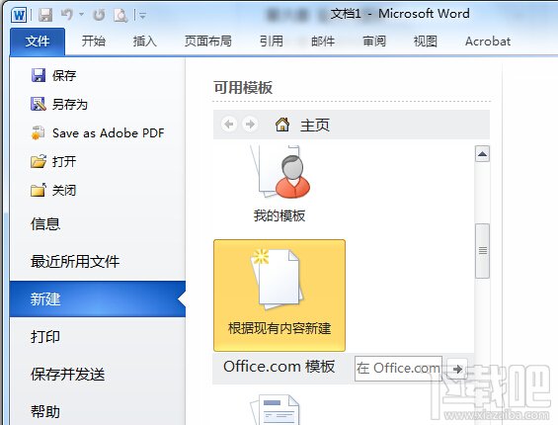
Task: Click the Redo icon in title bar
Action: (x=99, y=15)
